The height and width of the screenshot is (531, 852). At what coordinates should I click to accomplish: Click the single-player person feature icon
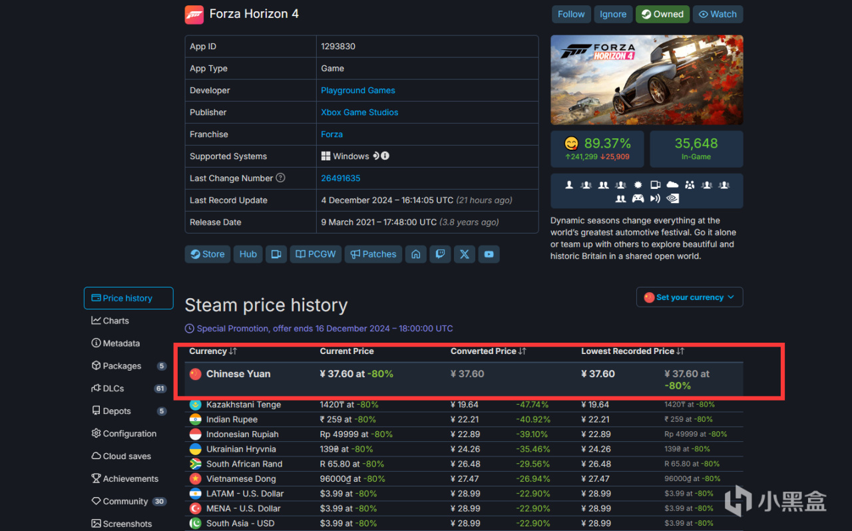click(x=569, y=184)
